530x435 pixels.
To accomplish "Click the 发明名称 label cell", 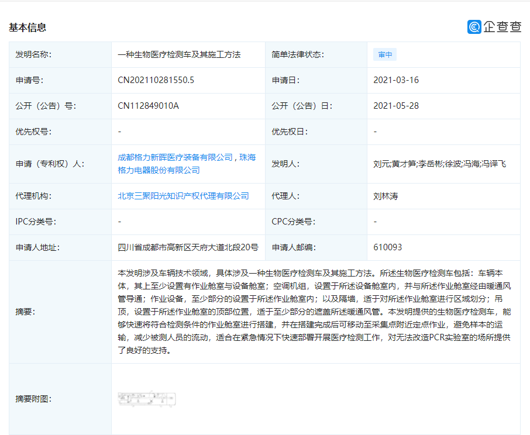I will pyautogui.click(x=60, y=55).
